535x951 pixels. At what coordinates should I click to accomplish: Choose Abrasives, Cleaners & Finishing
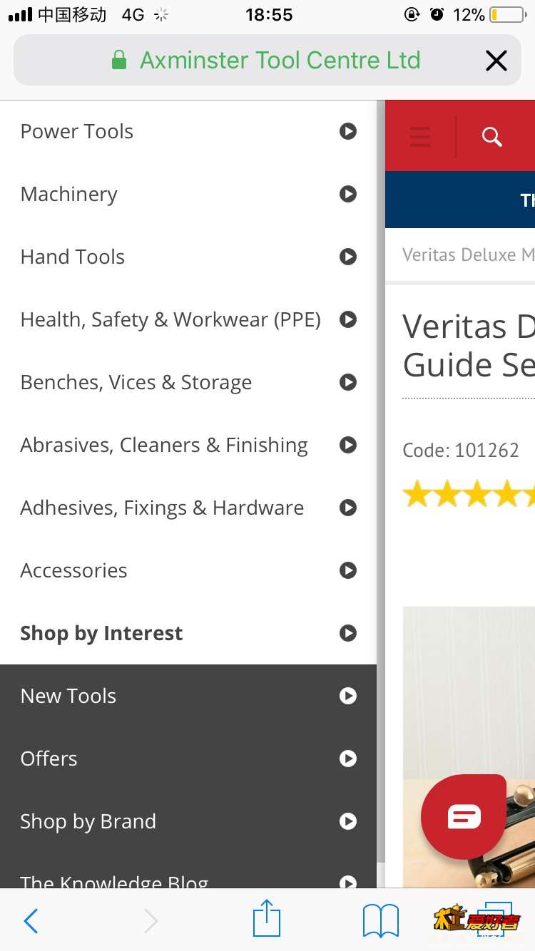[x=188, y=445]
